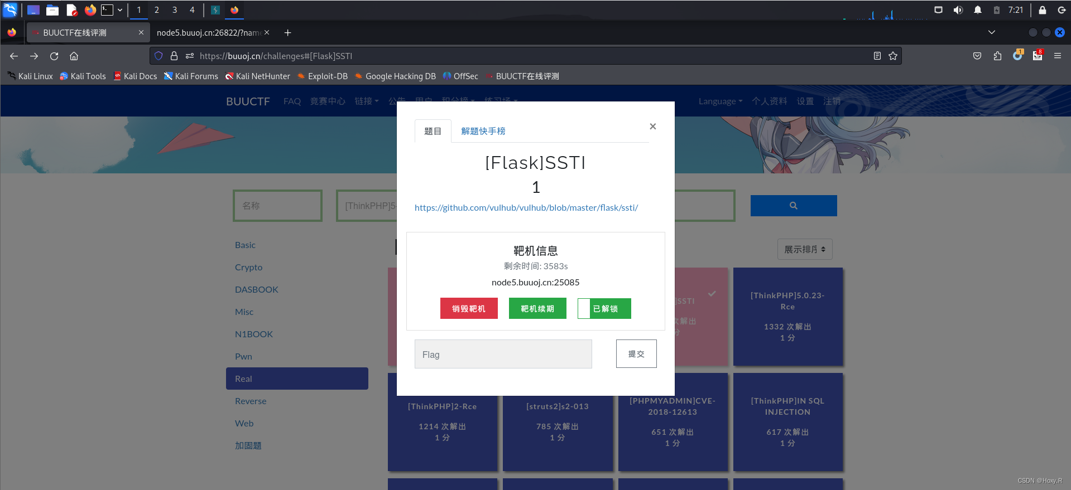Screen dimensions: 1071x490
Task: Open the Exploit-DB bookmark
Action: click(x=322, y=76)
